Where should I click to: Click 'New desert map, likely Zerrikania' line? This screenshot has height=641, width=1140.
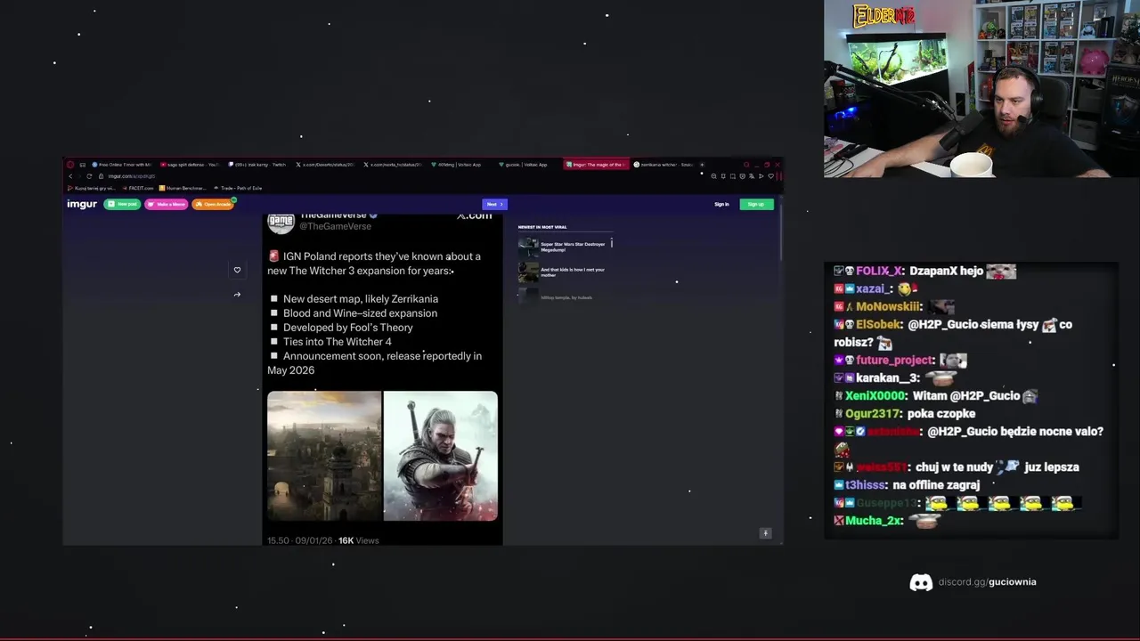[x=361, y=299]
